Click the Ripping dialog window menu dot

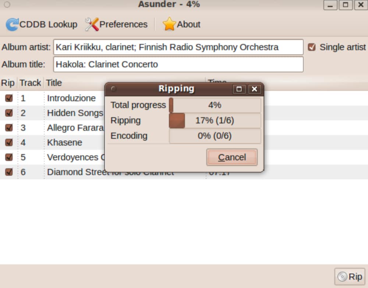(x=113, y=89)
